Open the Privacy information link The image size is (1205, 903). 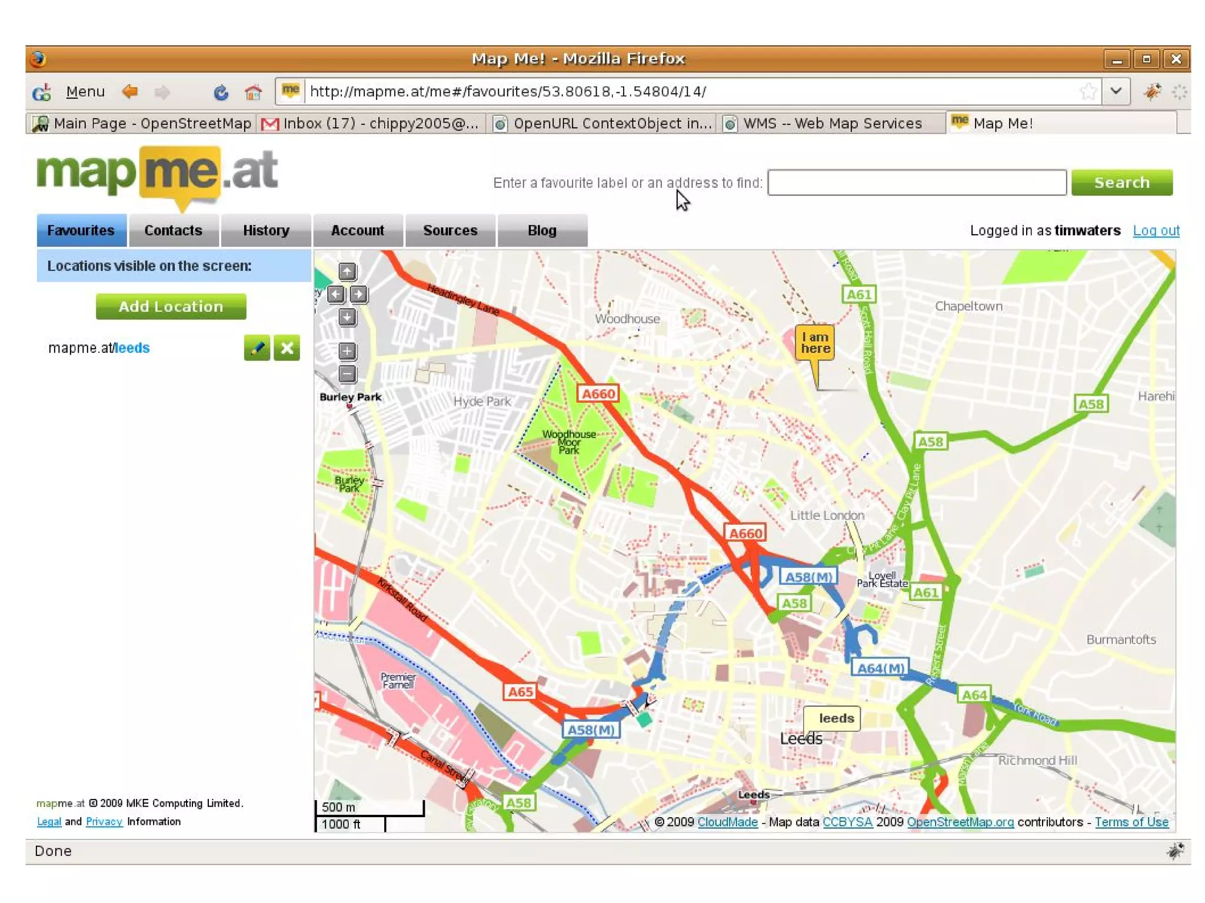coord(104,821)
